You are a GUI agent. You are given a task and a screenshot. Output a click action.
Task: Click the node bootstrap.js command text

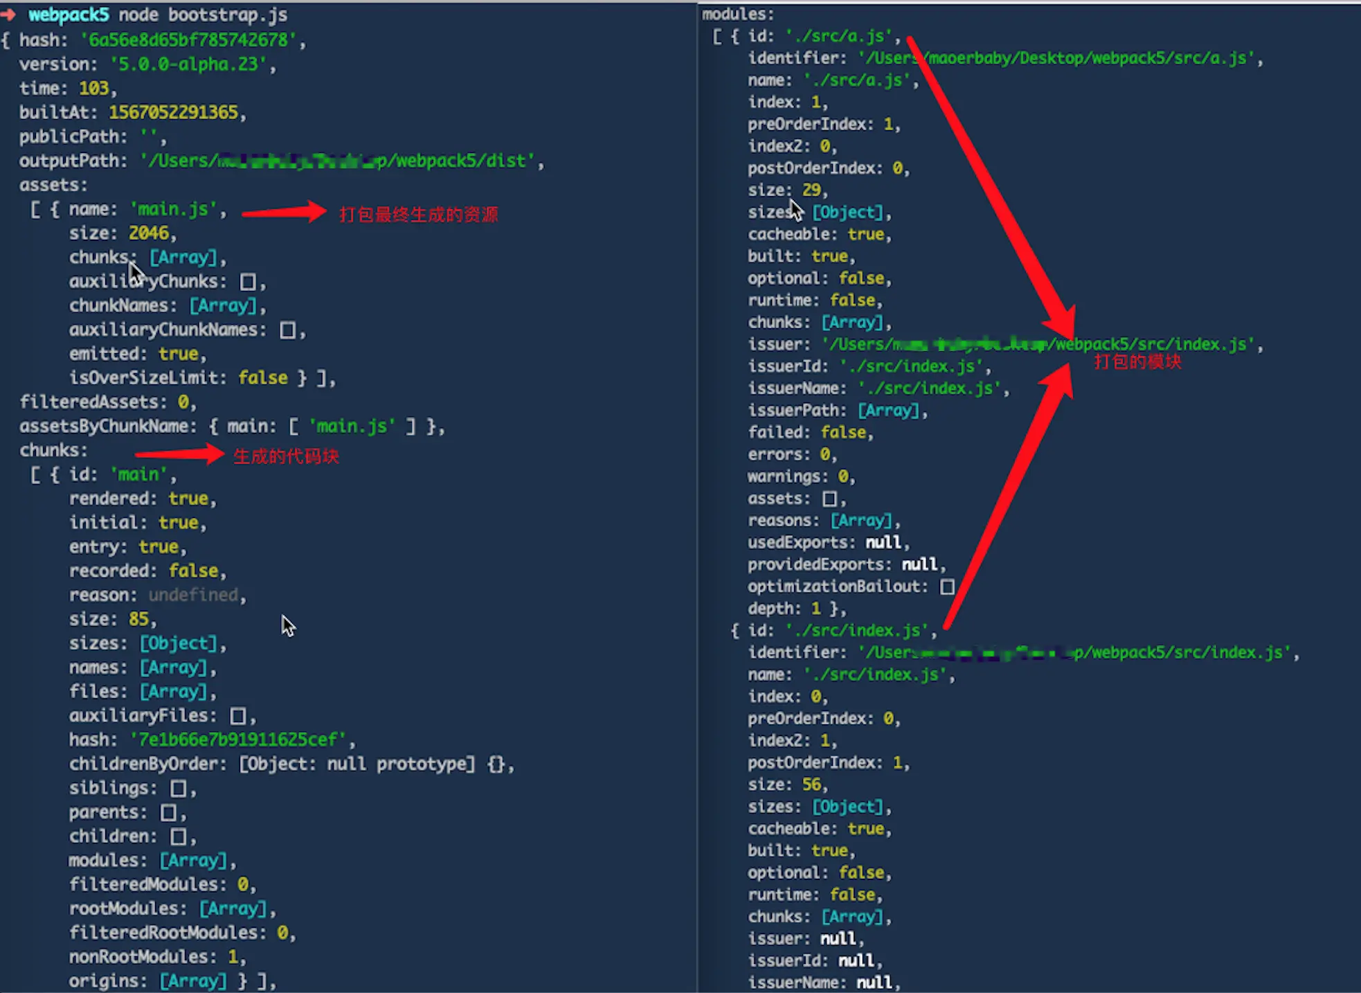[203, 15]
